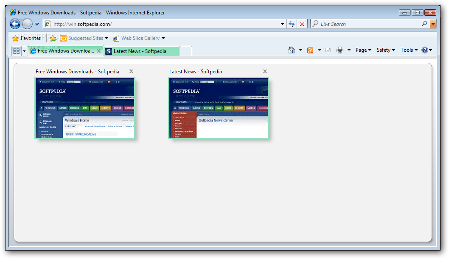Close Free Windows Downloads thumbnail in Quick Tabs
This screenshot has height=259, width=449.
tap(131, 71)
